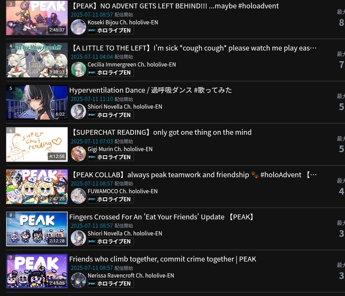Open the PEAK COLLAB teamwork and friendship title
This screenshot has height=296, width=345.
pyautogui.click(x=194, y=175)
